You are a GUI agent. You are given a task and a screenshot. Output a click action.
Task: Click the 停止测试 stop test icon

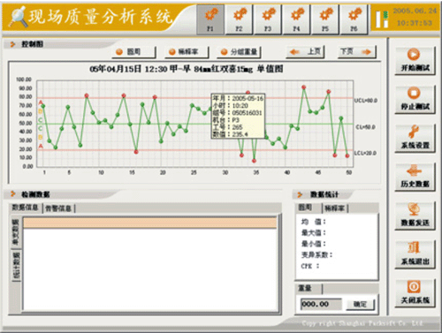(414, 93)
